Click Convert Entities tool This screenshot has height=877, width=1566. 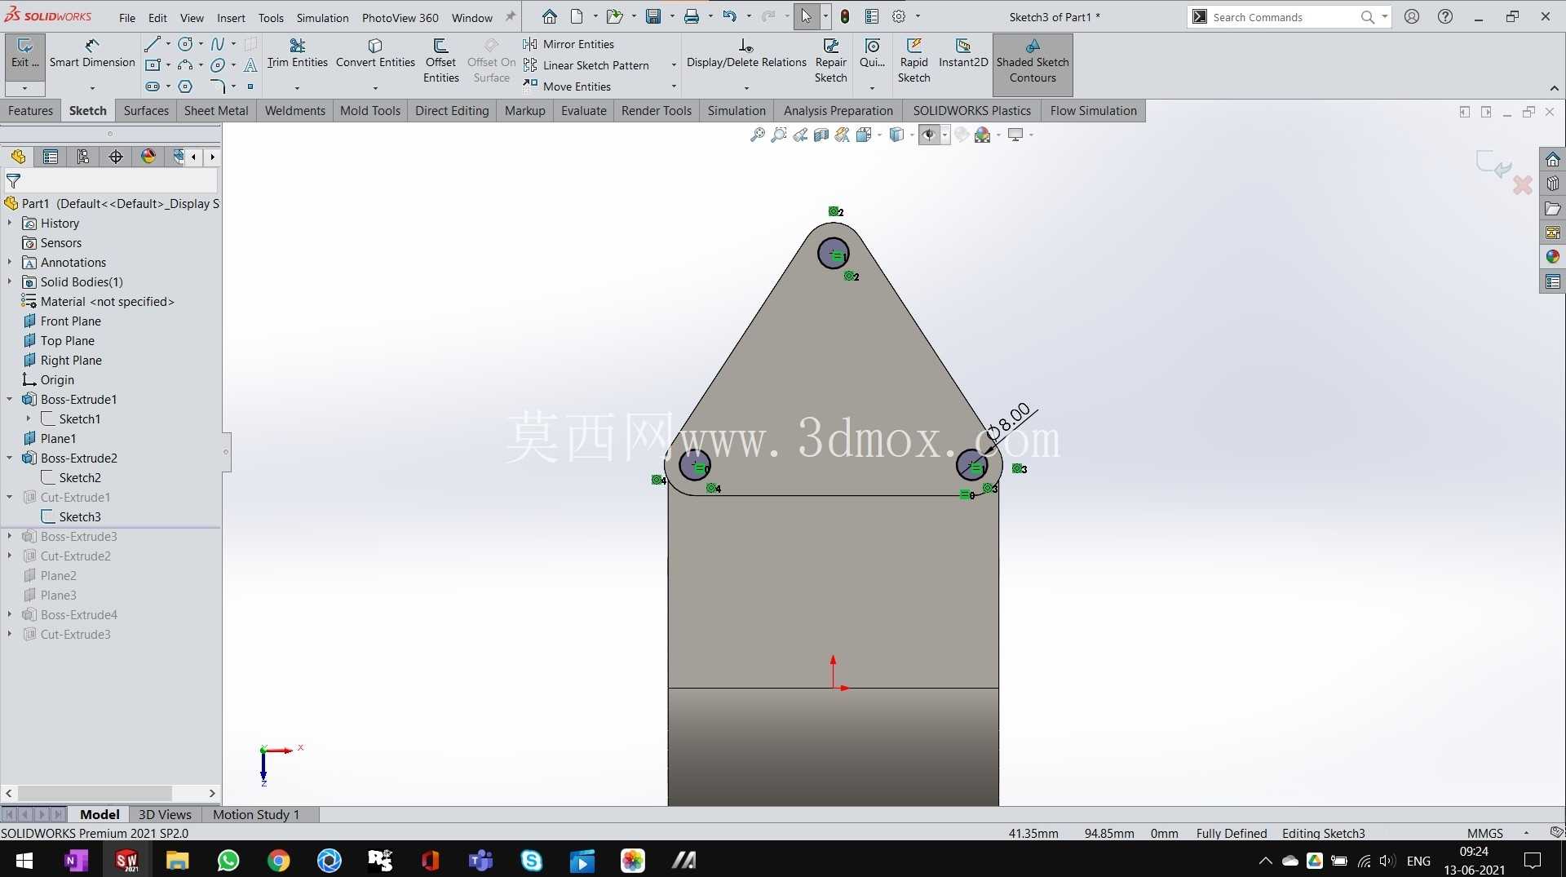375,54
